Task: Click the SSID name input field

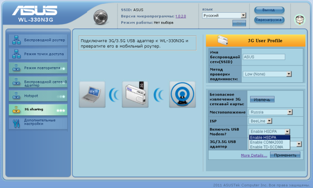Action: 264,57
